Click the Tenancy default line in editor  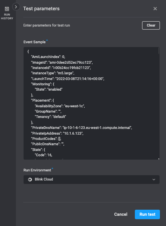50,117
